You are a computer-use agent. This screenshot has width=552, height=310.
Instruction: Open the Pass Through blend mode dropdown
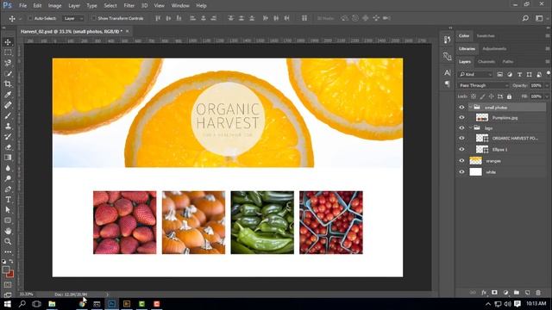tap(484, 85)
